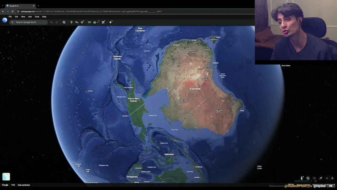Open the Tools menu

tap(37, 17)
